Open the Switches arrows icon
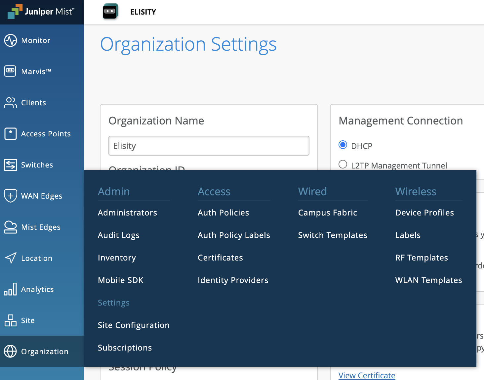Viewport: 484px width, 380px height. tap(11, 165)
